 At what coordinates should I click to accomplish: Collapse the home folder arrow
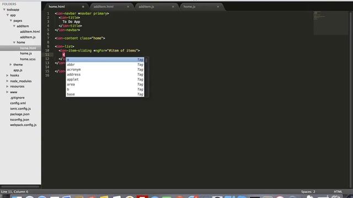point(14,42)
